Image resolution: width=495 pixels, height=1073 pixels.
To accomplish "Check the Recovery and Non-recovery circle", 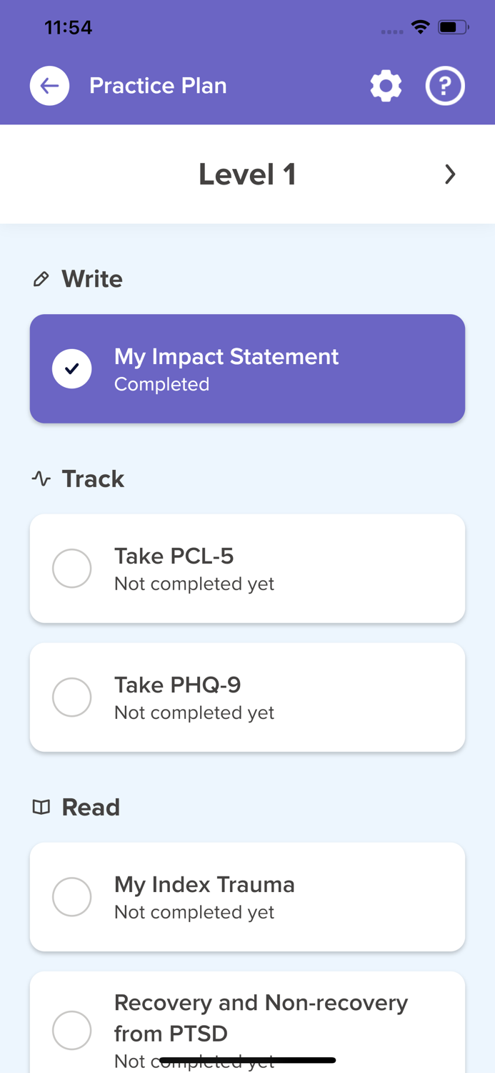I will click(72, 1030).
